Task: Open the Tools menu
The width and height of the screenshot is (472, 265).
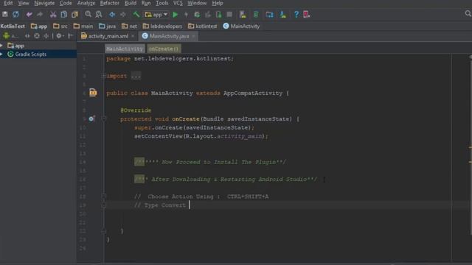Action: tap(162, 3)
